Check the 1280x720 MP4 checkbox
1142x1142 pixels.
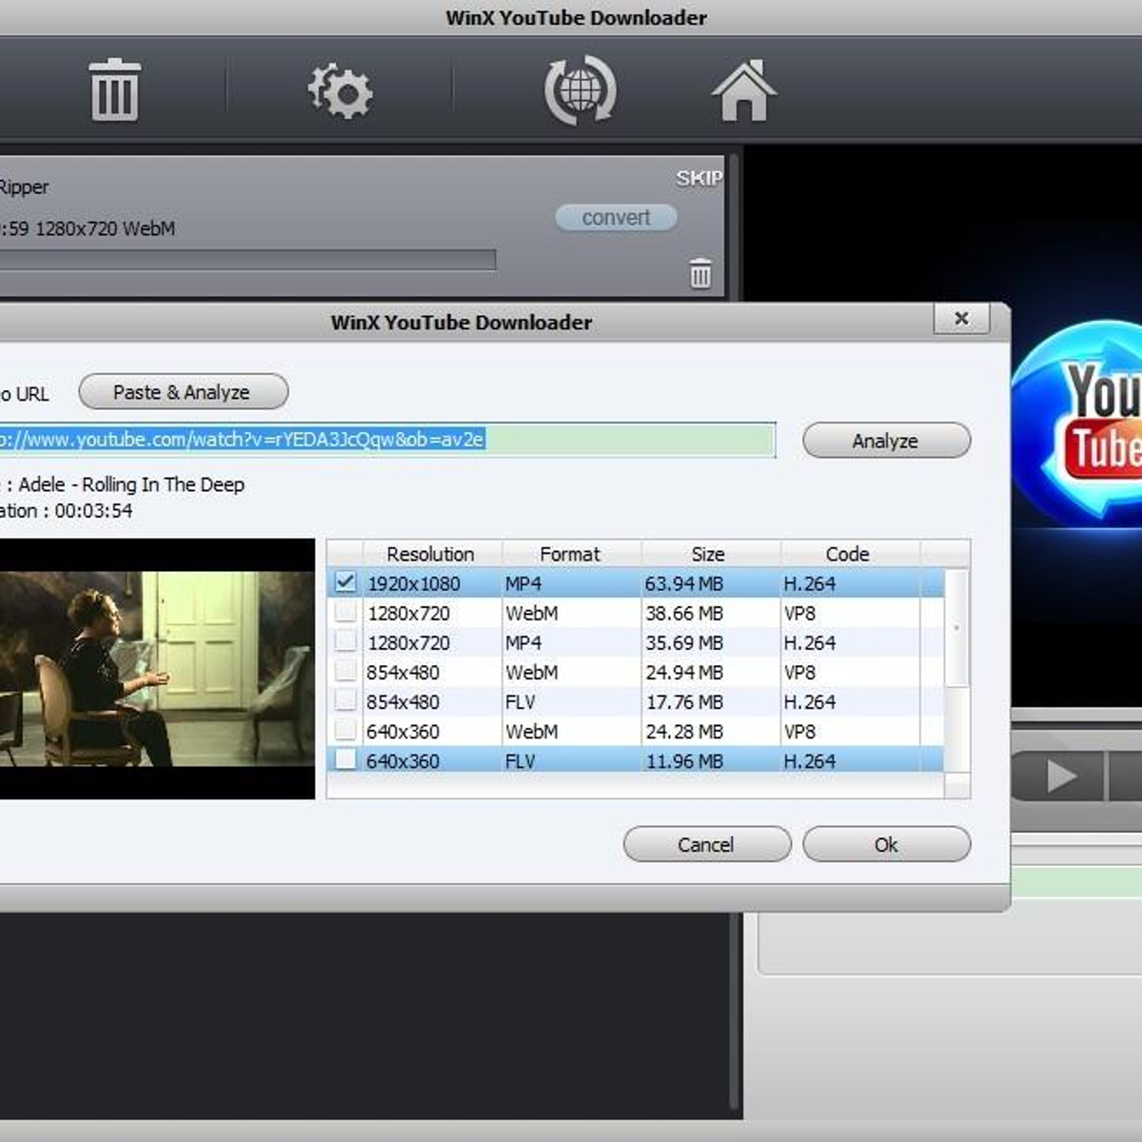tap(345, 641)
